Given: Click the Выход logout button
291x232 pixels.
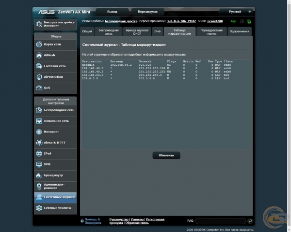Looking at the screenshot, I should pos(112,12).
